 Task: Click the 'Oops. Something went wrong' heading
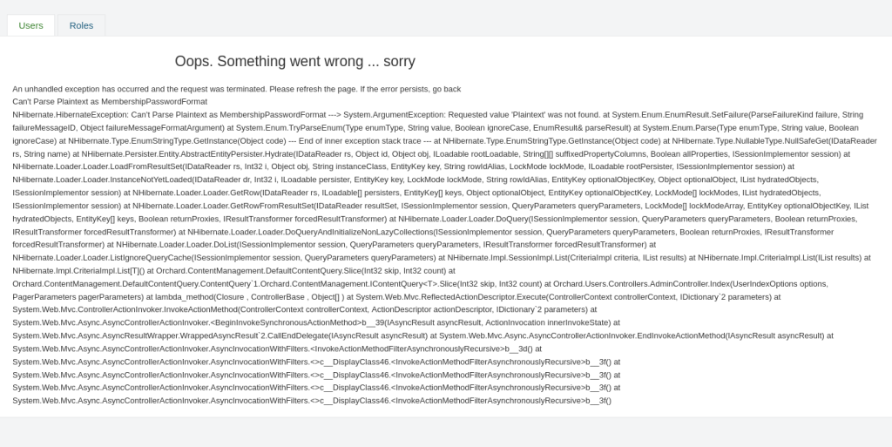[x=294, y=61]
